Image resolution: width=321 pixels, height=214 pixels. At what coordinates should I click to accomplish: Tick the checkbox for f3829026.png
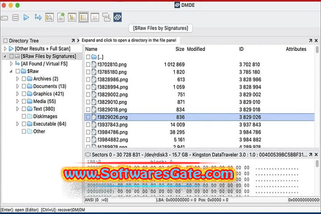[x=88, y=117]
